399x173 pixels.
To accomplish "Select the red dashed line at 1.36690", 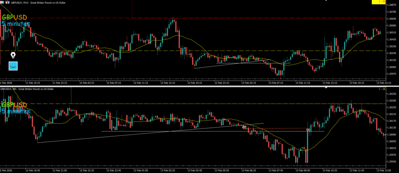I will coord(234,18).
